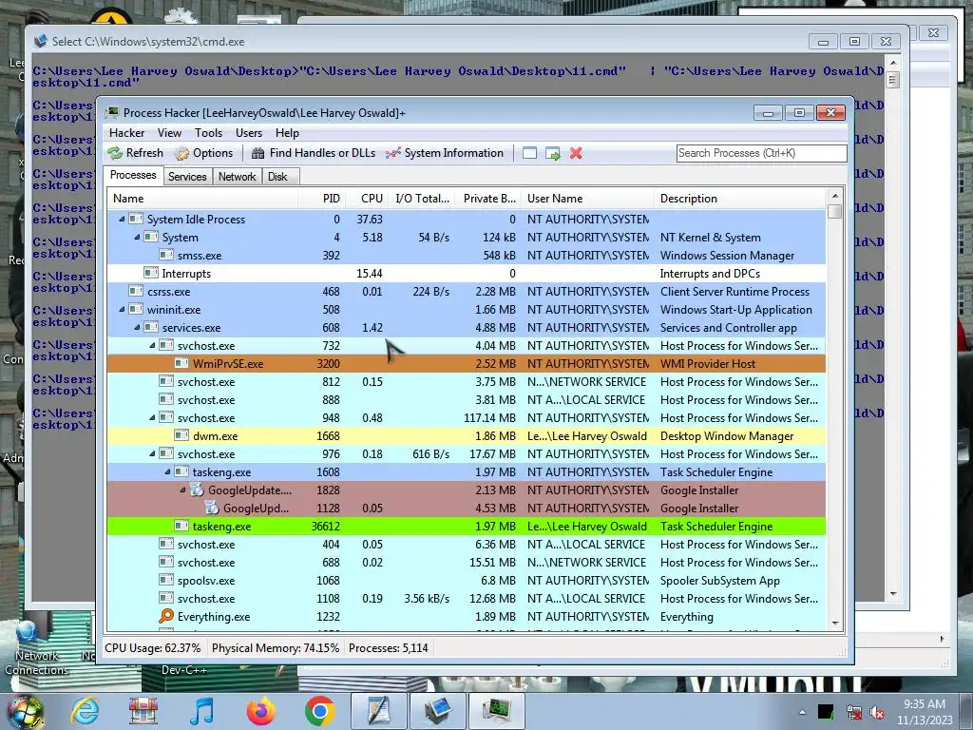Click the csrss.exe process icon
The height and width of the screenshot is (730, 973).
[x=136, y=291]
